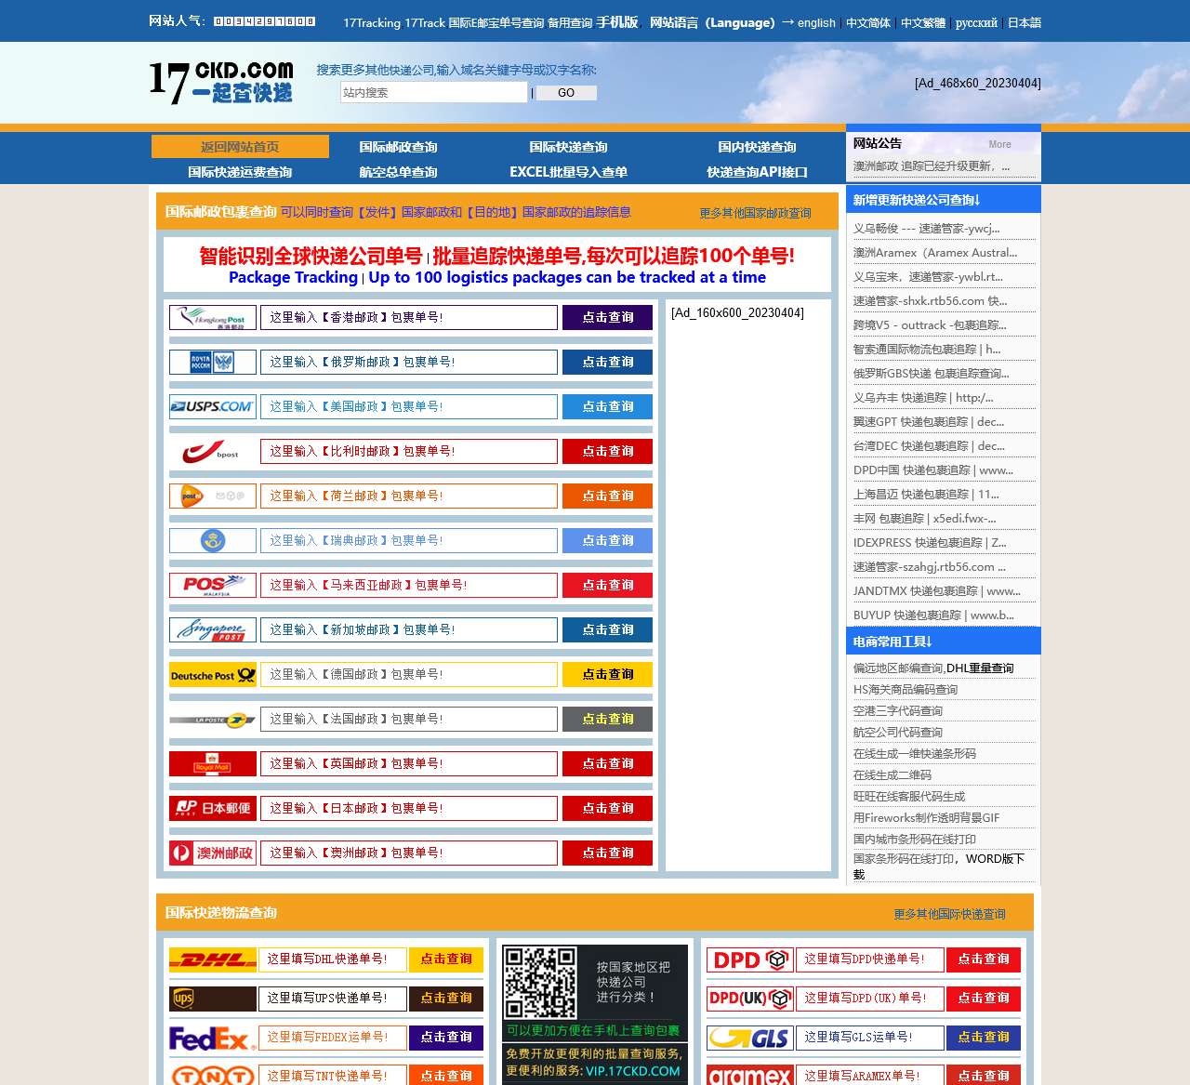Click the PostNL Netherlands logo
Viewport: 1190px width, 1085px height.
pos(213,496)
